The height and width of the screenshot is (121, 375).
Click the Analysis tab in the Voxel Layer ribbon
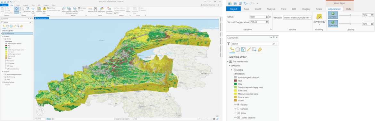coord(271,9)
